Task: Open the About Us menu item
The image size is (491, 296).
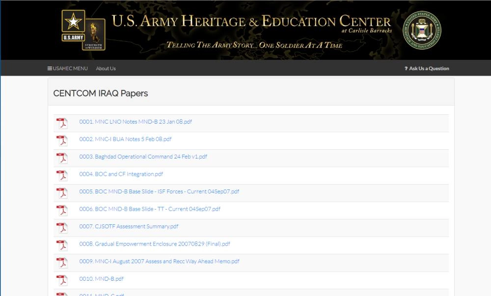Action: pos(106,68)
